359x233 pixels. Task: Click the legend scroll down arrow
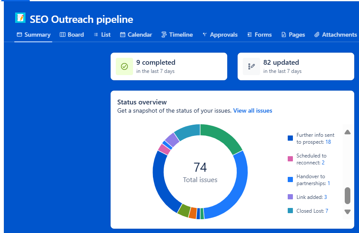tap(347, 212)
